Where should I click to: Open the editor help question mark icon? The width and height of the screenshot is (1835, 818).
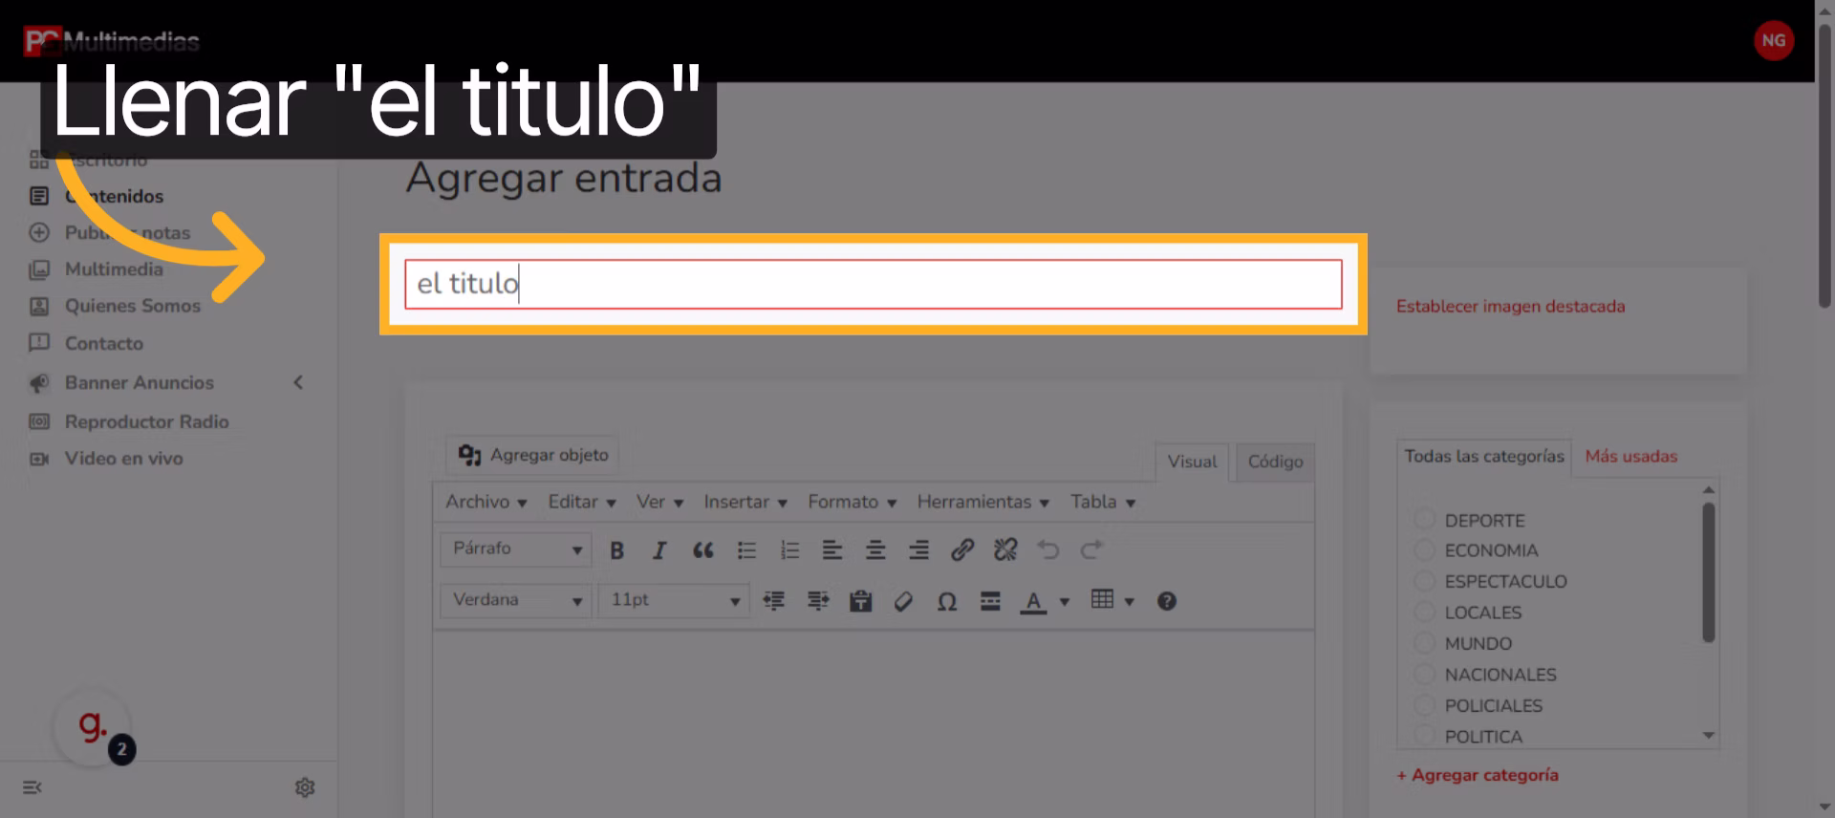point(1166,602)
